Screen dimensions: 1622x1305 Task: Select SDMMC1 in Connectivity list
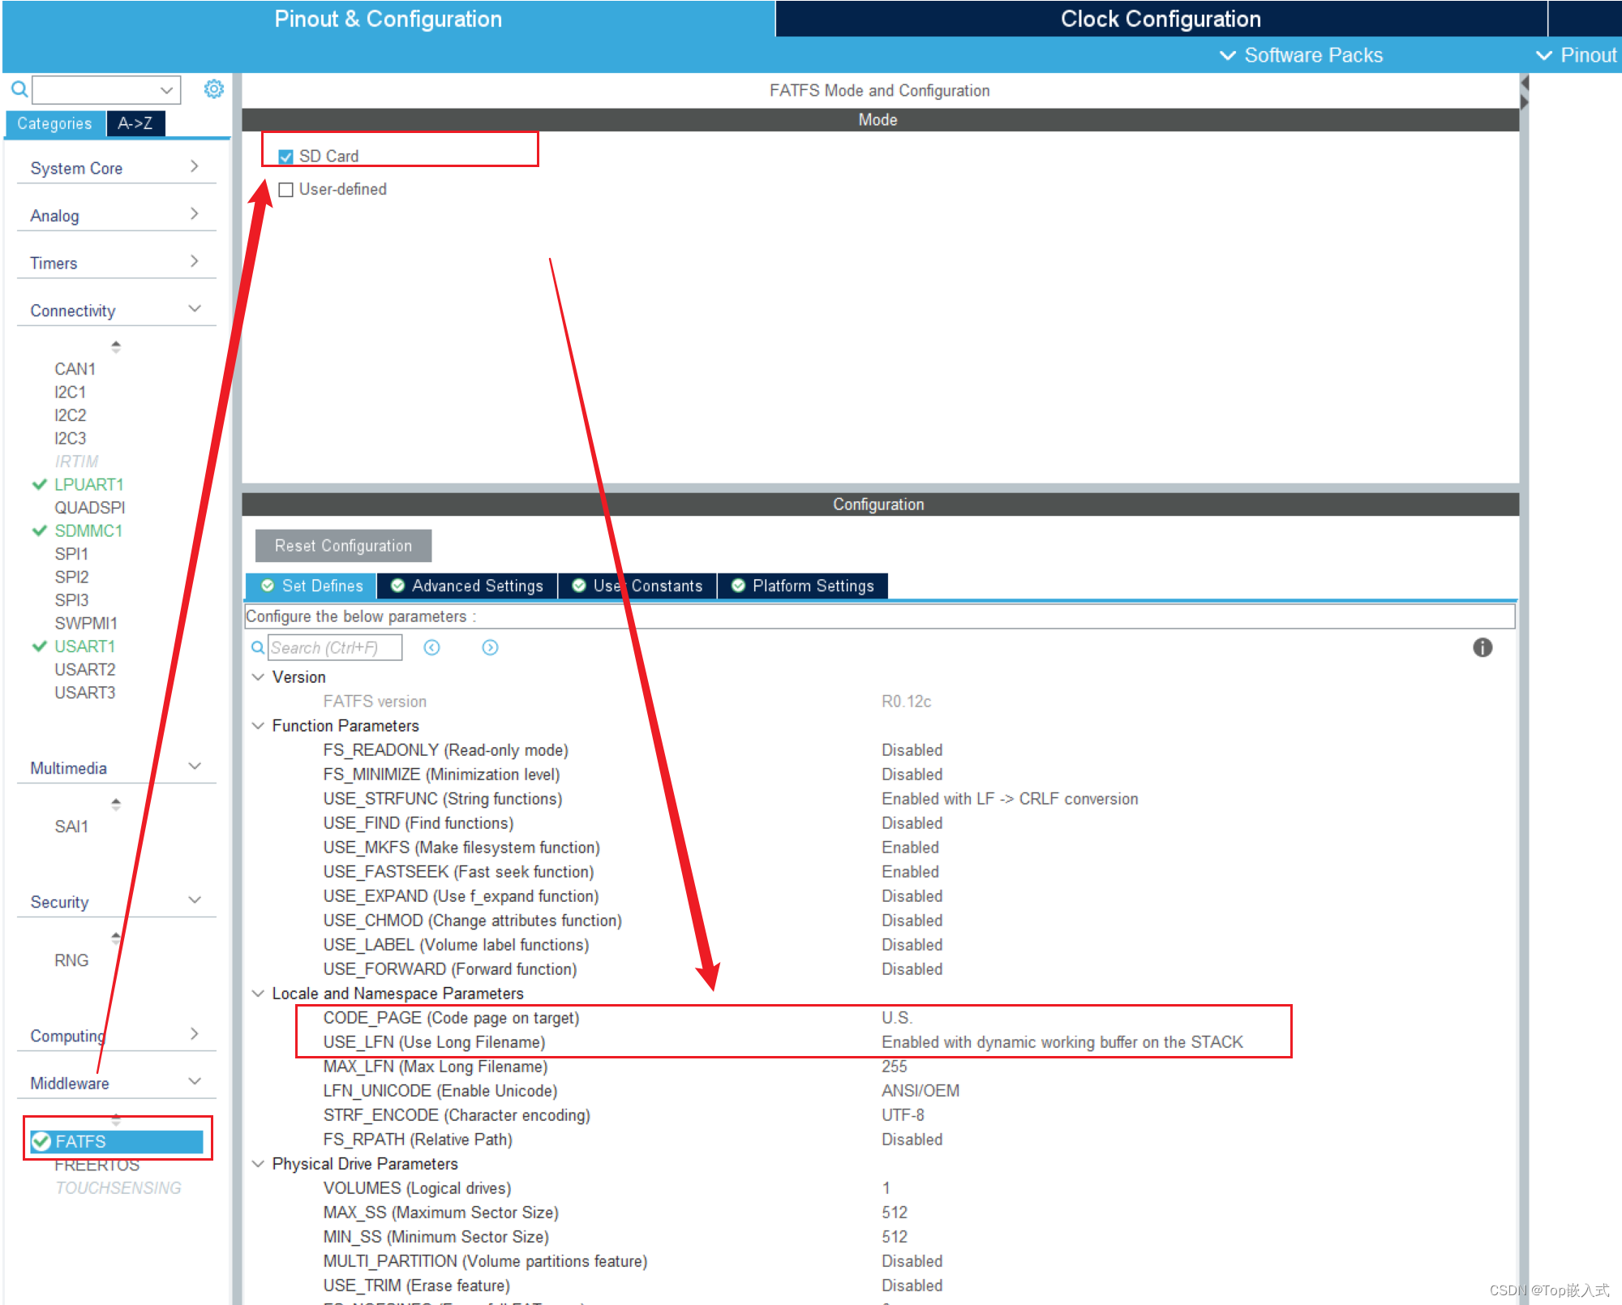88,530
